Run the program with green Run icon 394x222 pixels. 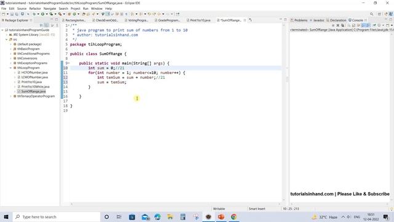coord(42,14)
